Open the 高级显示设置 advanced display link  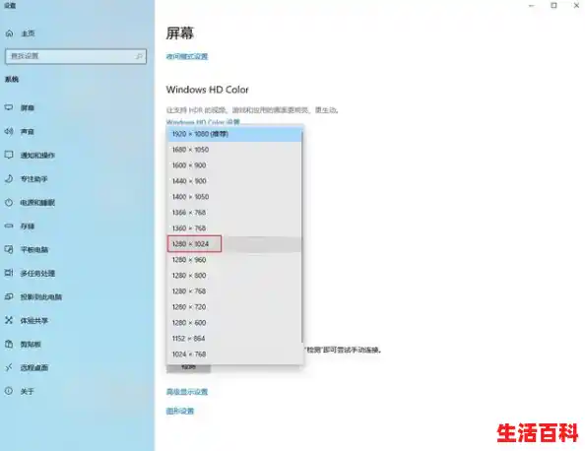187,392
